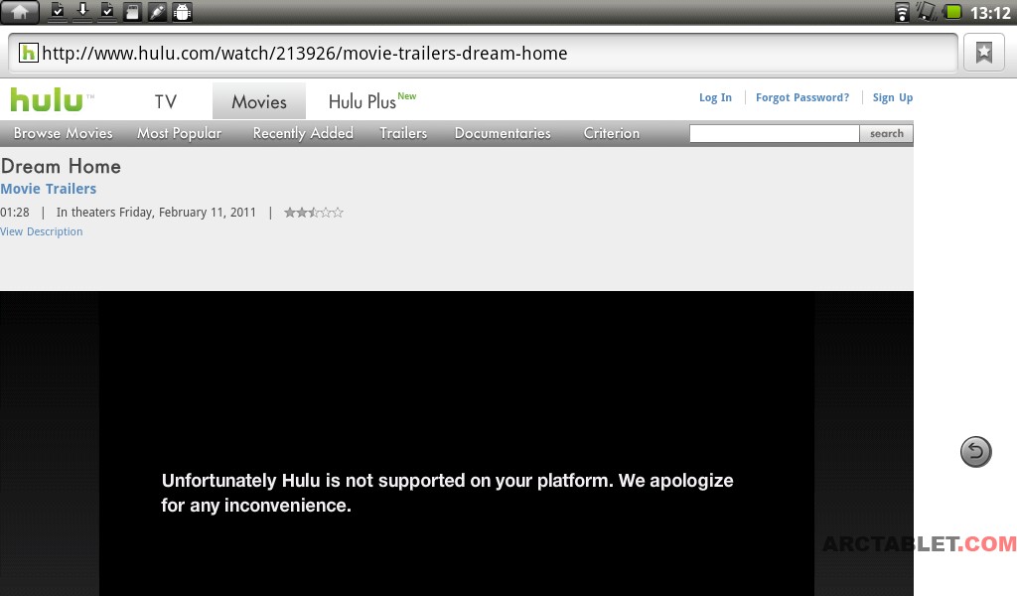Screen dimensions: 1017x596
Task: Click the 01:28 duration text
Action: pyautogui.click(x=15, y=212)
